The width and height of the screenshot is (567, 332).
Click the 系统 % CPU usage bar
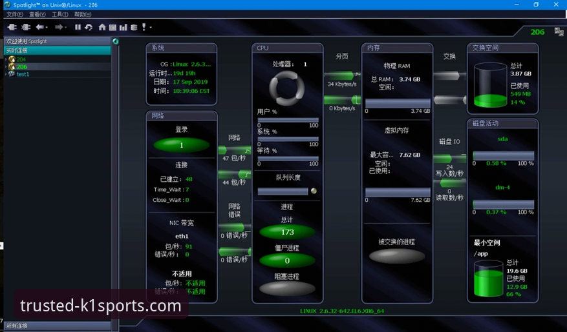click(x=288, y=139)
